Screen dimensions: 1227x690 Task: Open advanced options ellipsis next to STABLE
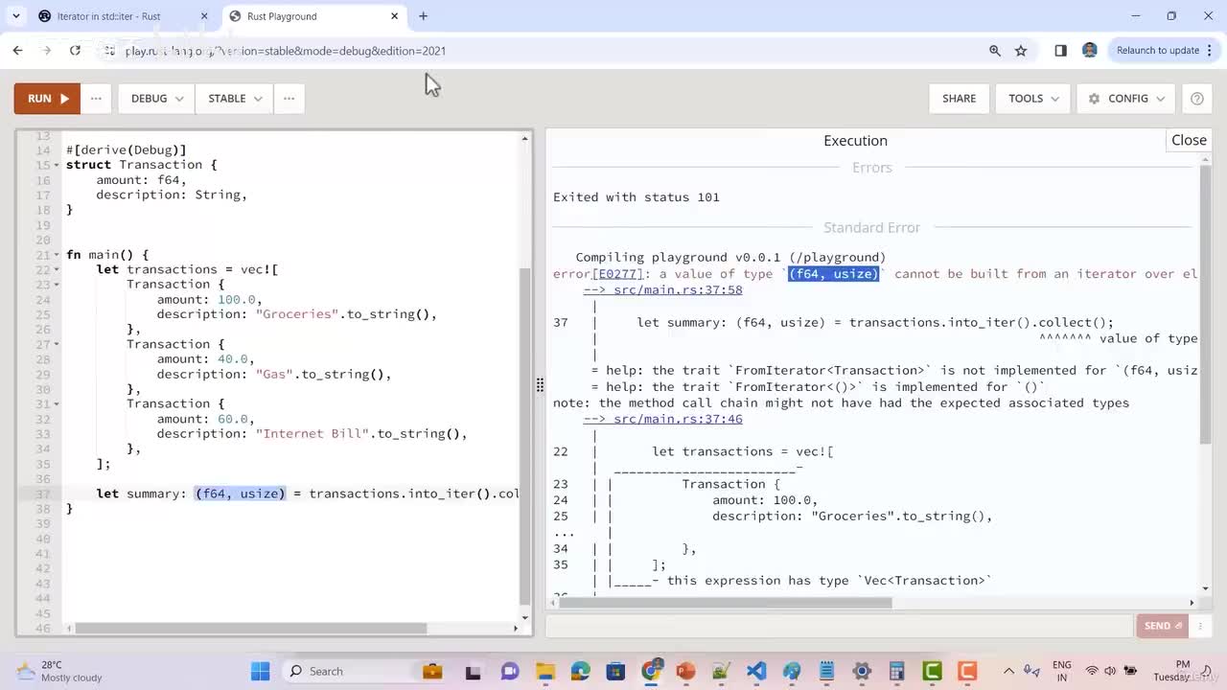click(289, 99)
